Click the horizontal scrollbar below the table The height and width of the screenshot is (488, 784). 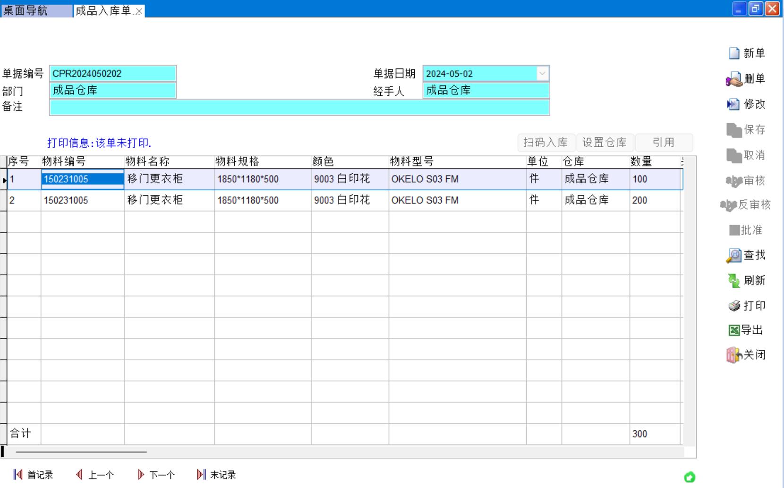(x=81, y=452)
